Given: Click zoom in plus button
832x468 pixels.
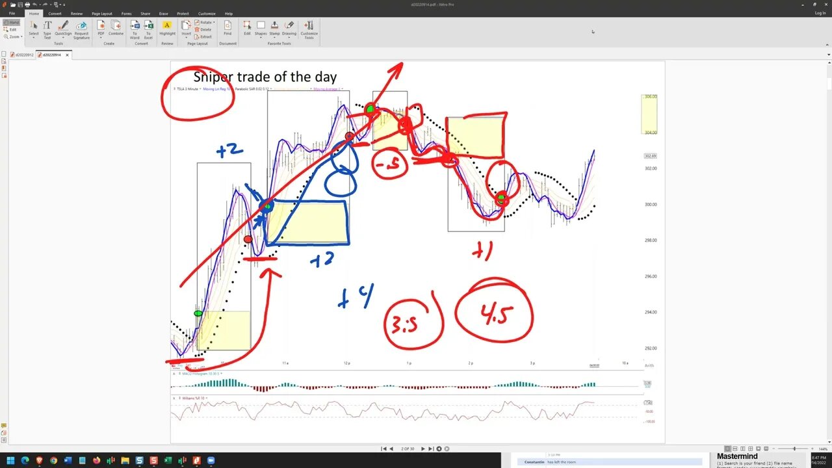Looking at the screenshot, I should (x=812, y=449).
